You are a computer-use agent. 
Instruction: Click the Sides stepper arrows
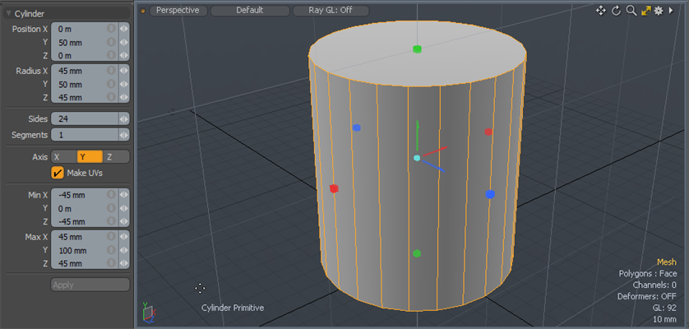tap(124, 119)
